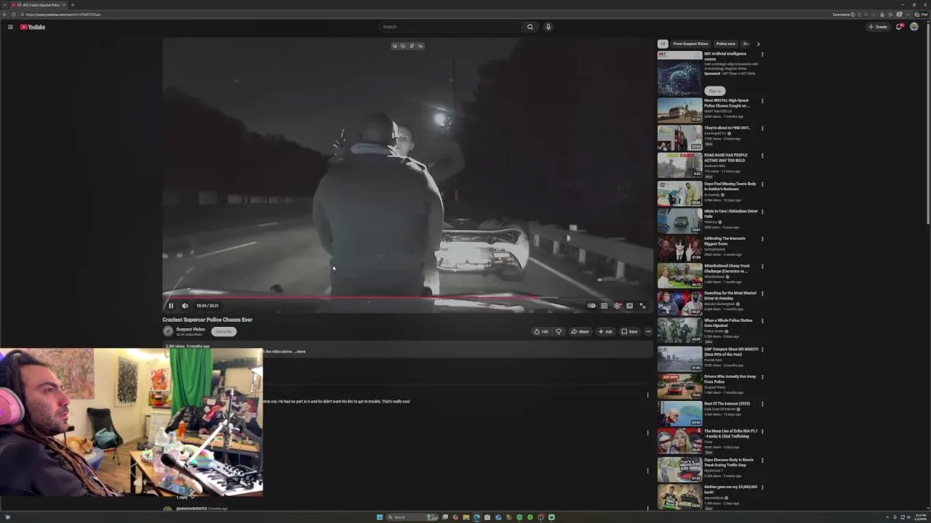Click the Ask button
931x523 pixels.
tap(605, 331)
